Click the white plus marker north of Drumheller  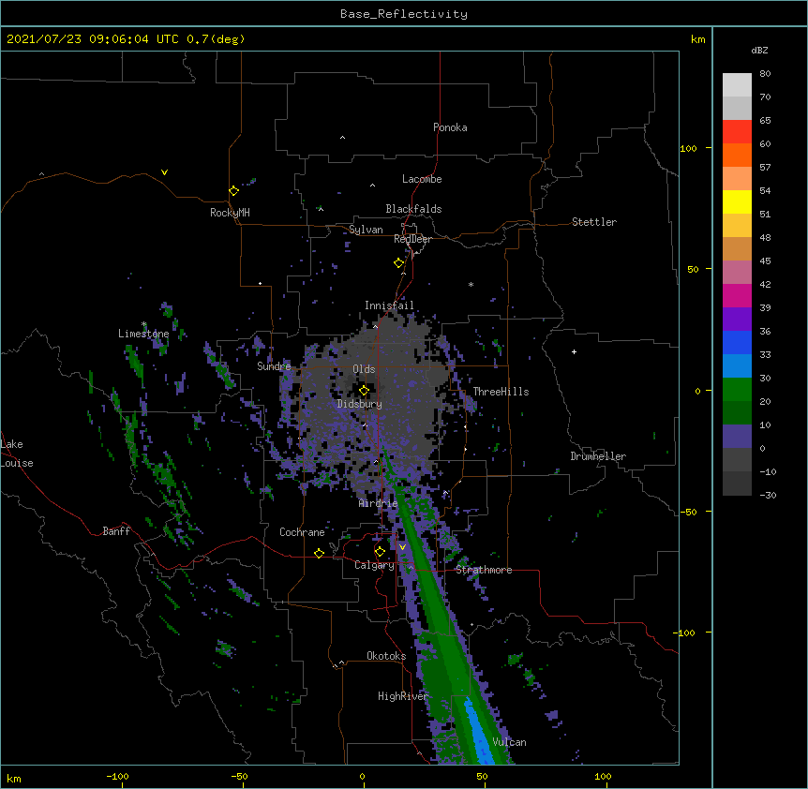(574, 351)
